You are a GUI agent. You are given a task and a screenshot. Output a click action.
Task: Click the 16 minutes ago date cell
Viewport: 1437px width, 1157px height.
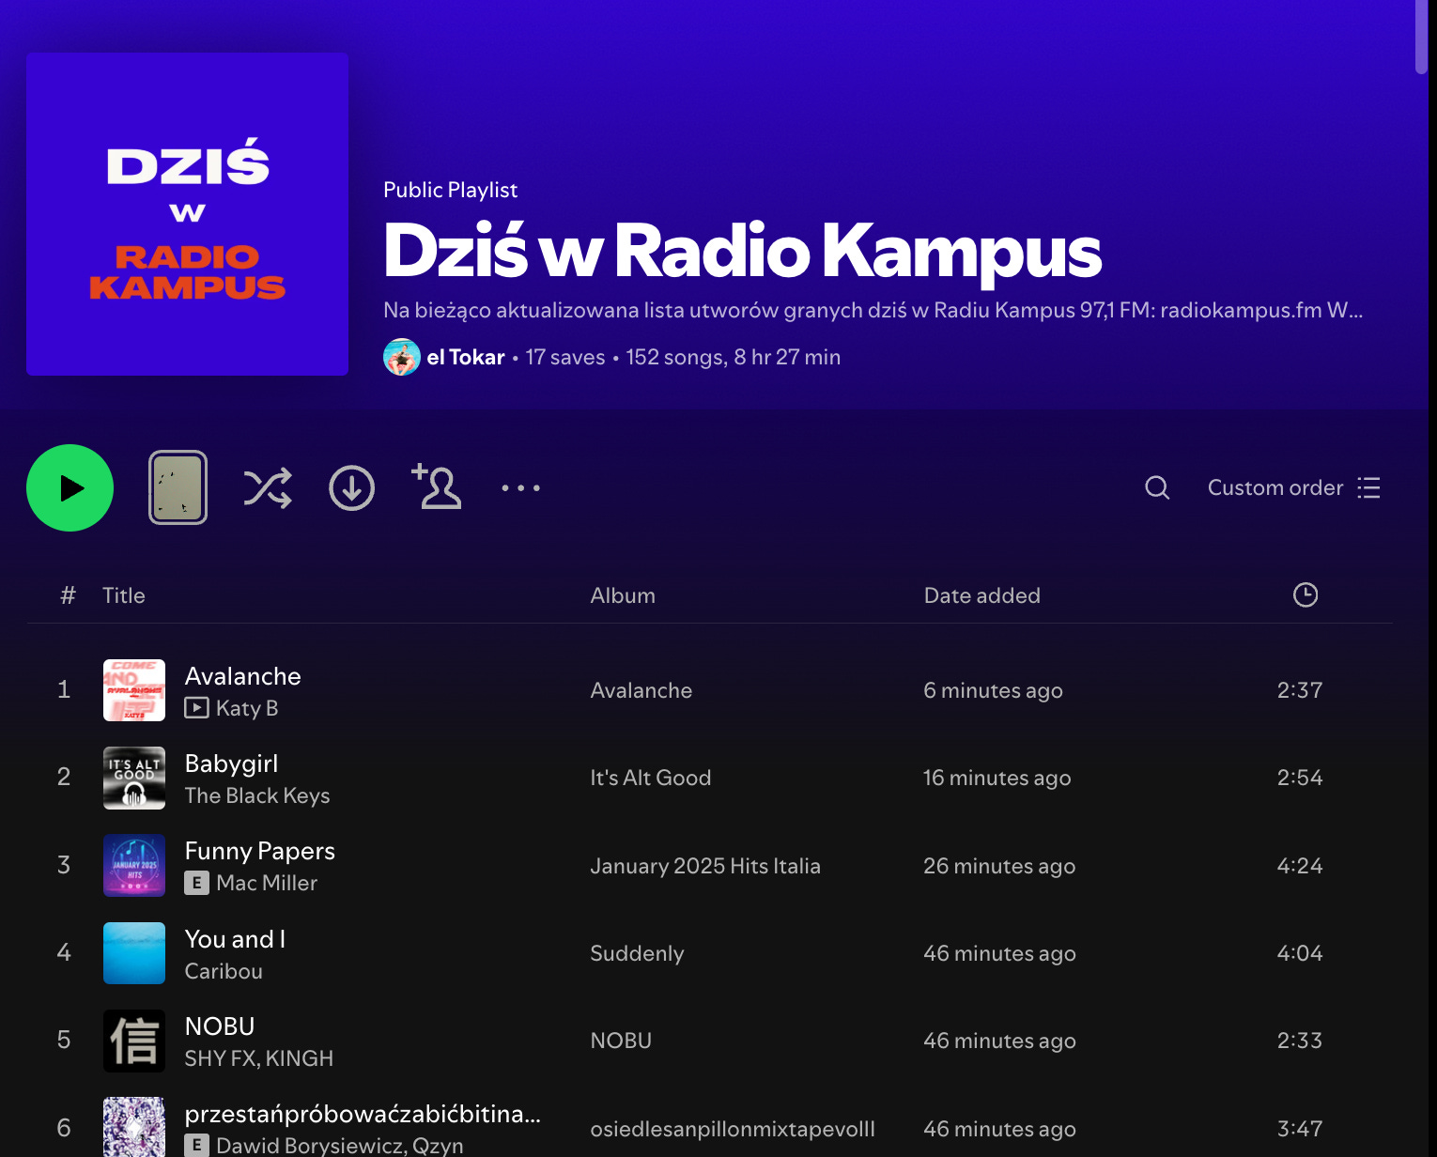(997, 778)
